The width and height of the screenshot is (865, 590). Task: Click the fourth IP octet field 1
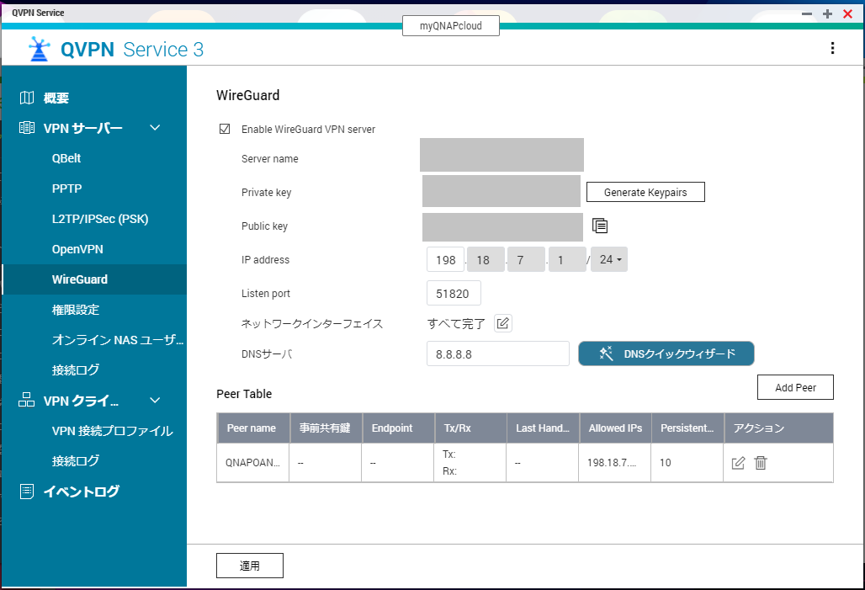pos(567,259)
